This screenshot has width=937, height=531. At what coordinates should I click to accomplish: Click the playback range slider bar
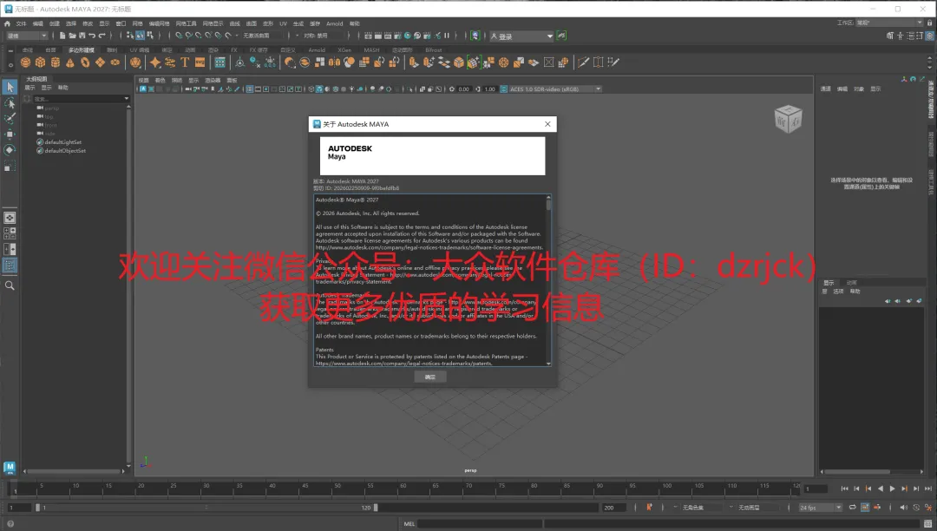[x=206, y=508]
